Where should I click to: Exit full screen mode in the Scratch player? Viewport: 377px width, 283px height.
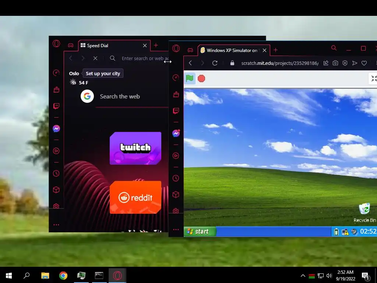(373, 78)
